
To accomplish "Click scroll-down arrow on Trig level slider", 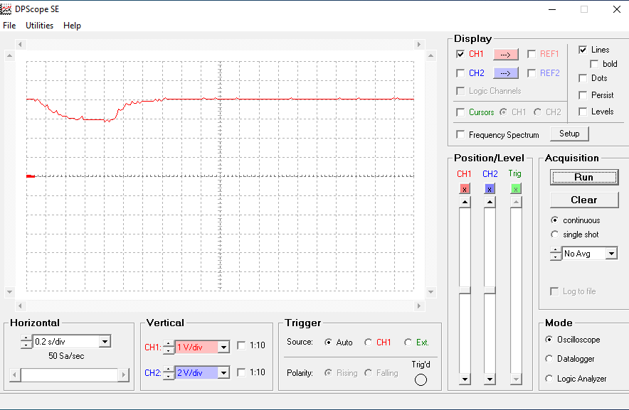I will tap(516, 379).
